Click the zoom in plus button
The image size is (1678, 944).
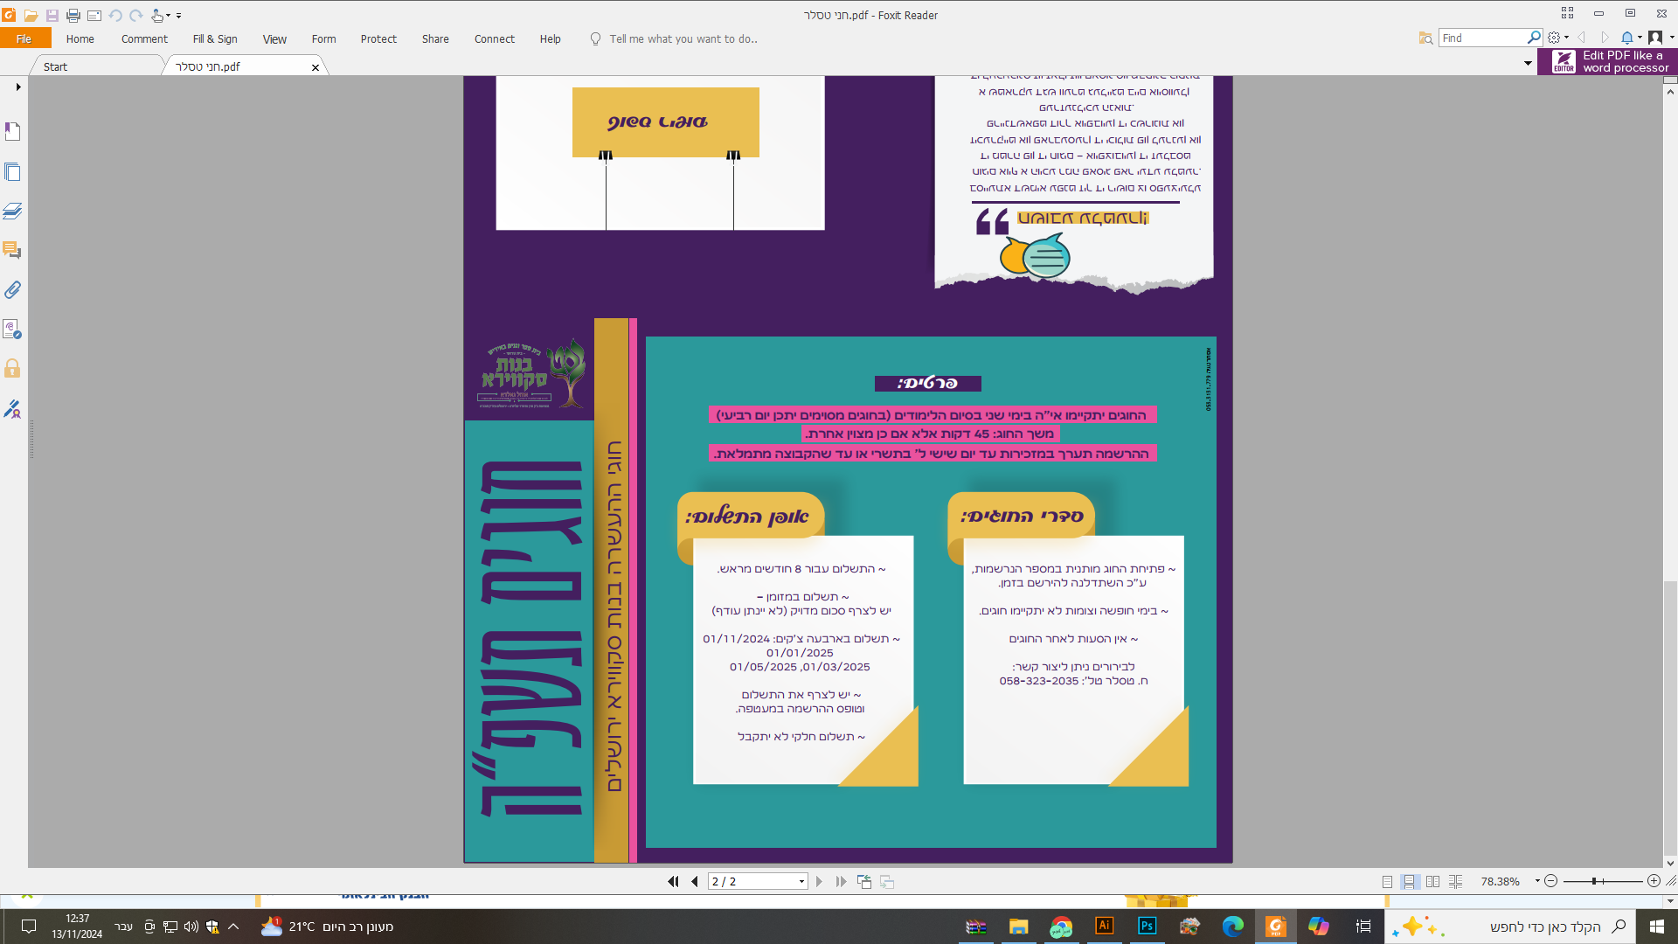click(1654, 881)
